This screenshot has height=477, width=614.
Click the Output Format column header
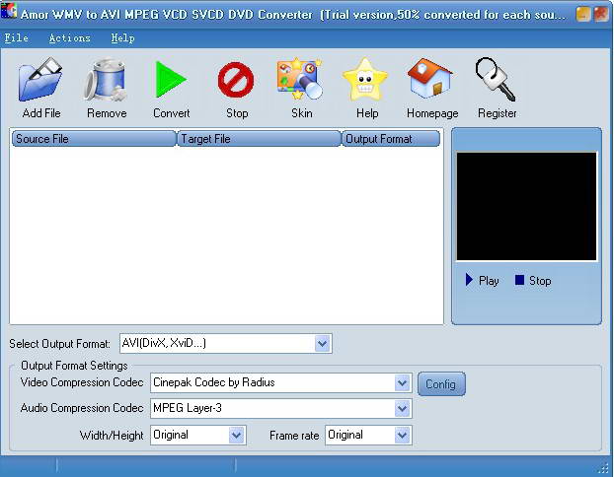[391, 139]
